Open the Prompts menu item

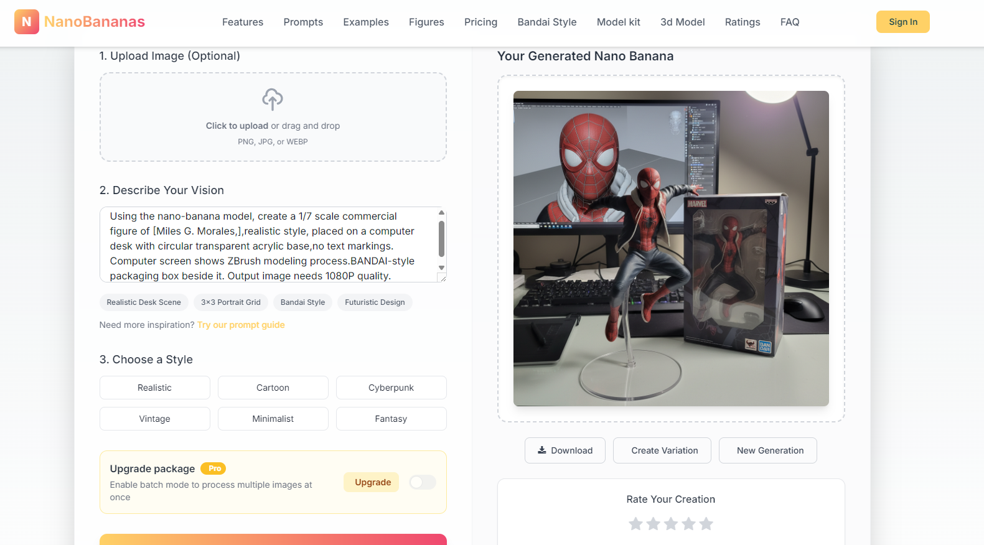(x=303, y=22)
